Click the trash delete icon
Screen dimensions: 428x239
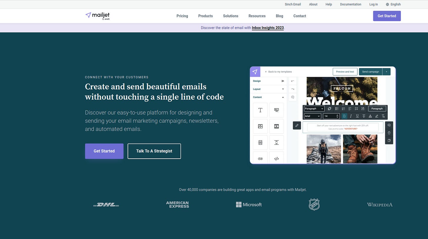click(x=389, y=133)
